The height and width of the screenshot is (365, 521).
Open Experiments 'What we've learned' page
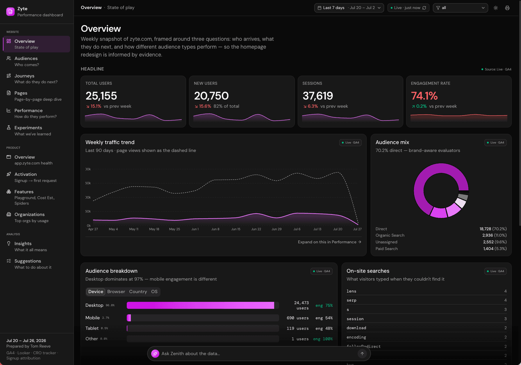click(37, 131)
